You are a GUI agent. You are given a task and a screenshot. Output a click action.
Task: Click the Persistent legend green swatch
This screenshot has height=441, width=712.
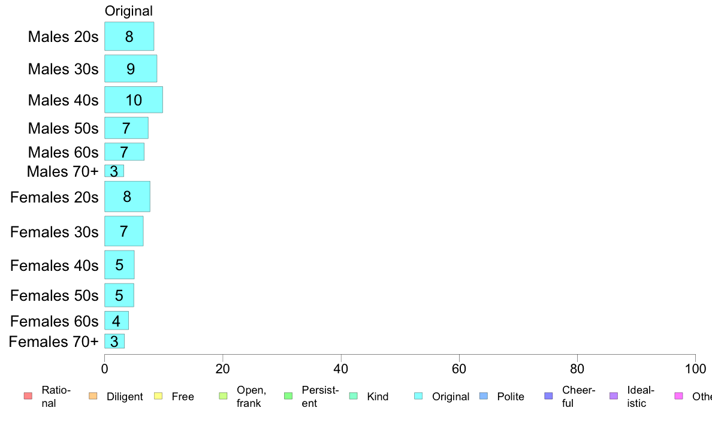(x=288, y=396)
